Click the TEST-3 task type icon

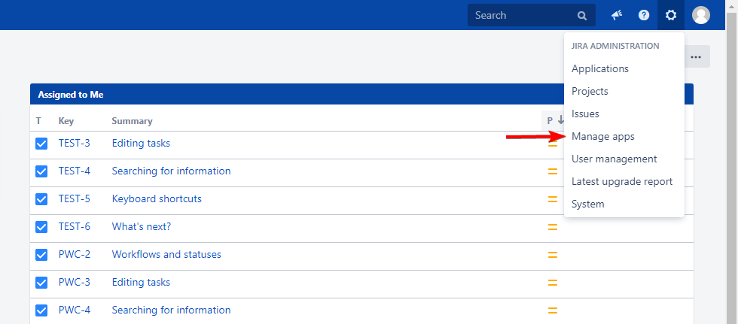[x=41, y=144]
